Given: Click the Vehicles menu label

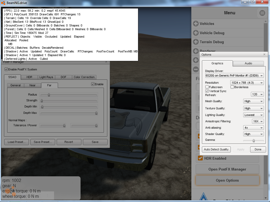Looking at the screenshot, I should tap(207, 24).
